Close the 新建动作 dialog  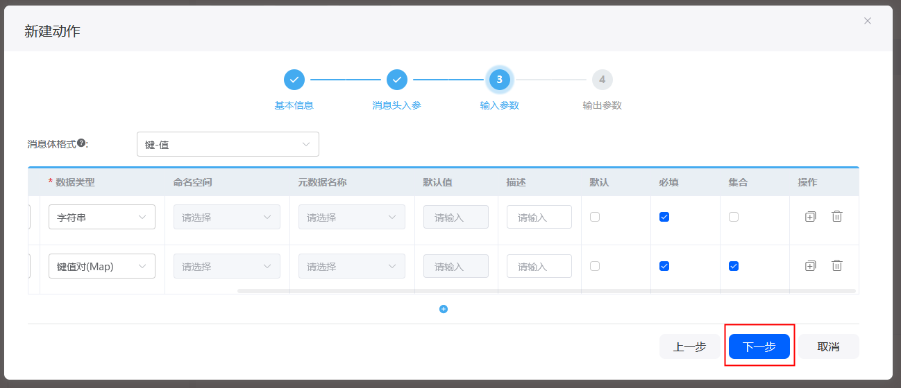tap(868, 21)
